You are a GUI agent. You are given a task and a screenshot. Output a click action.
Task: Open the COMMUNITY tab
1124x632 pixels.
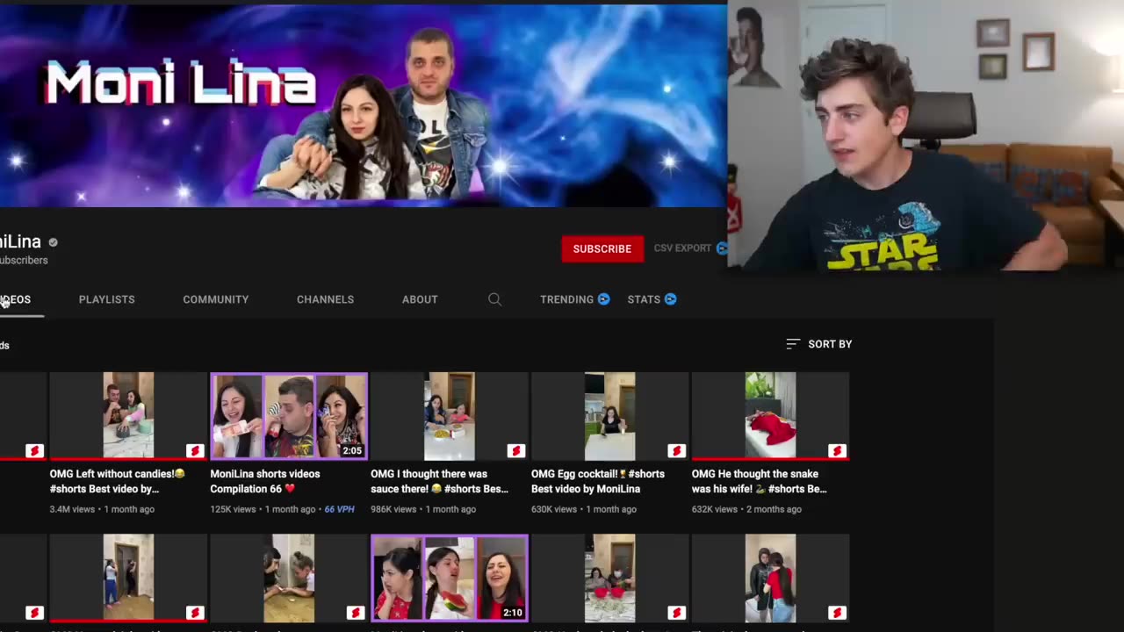click(216, 299)
